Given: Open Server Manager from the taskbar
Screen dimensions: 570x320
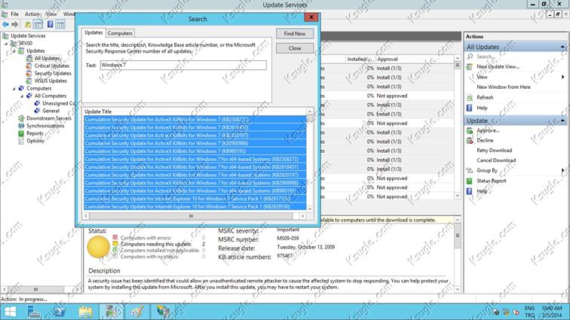Looking at the screenshot, I should [33, 312].
